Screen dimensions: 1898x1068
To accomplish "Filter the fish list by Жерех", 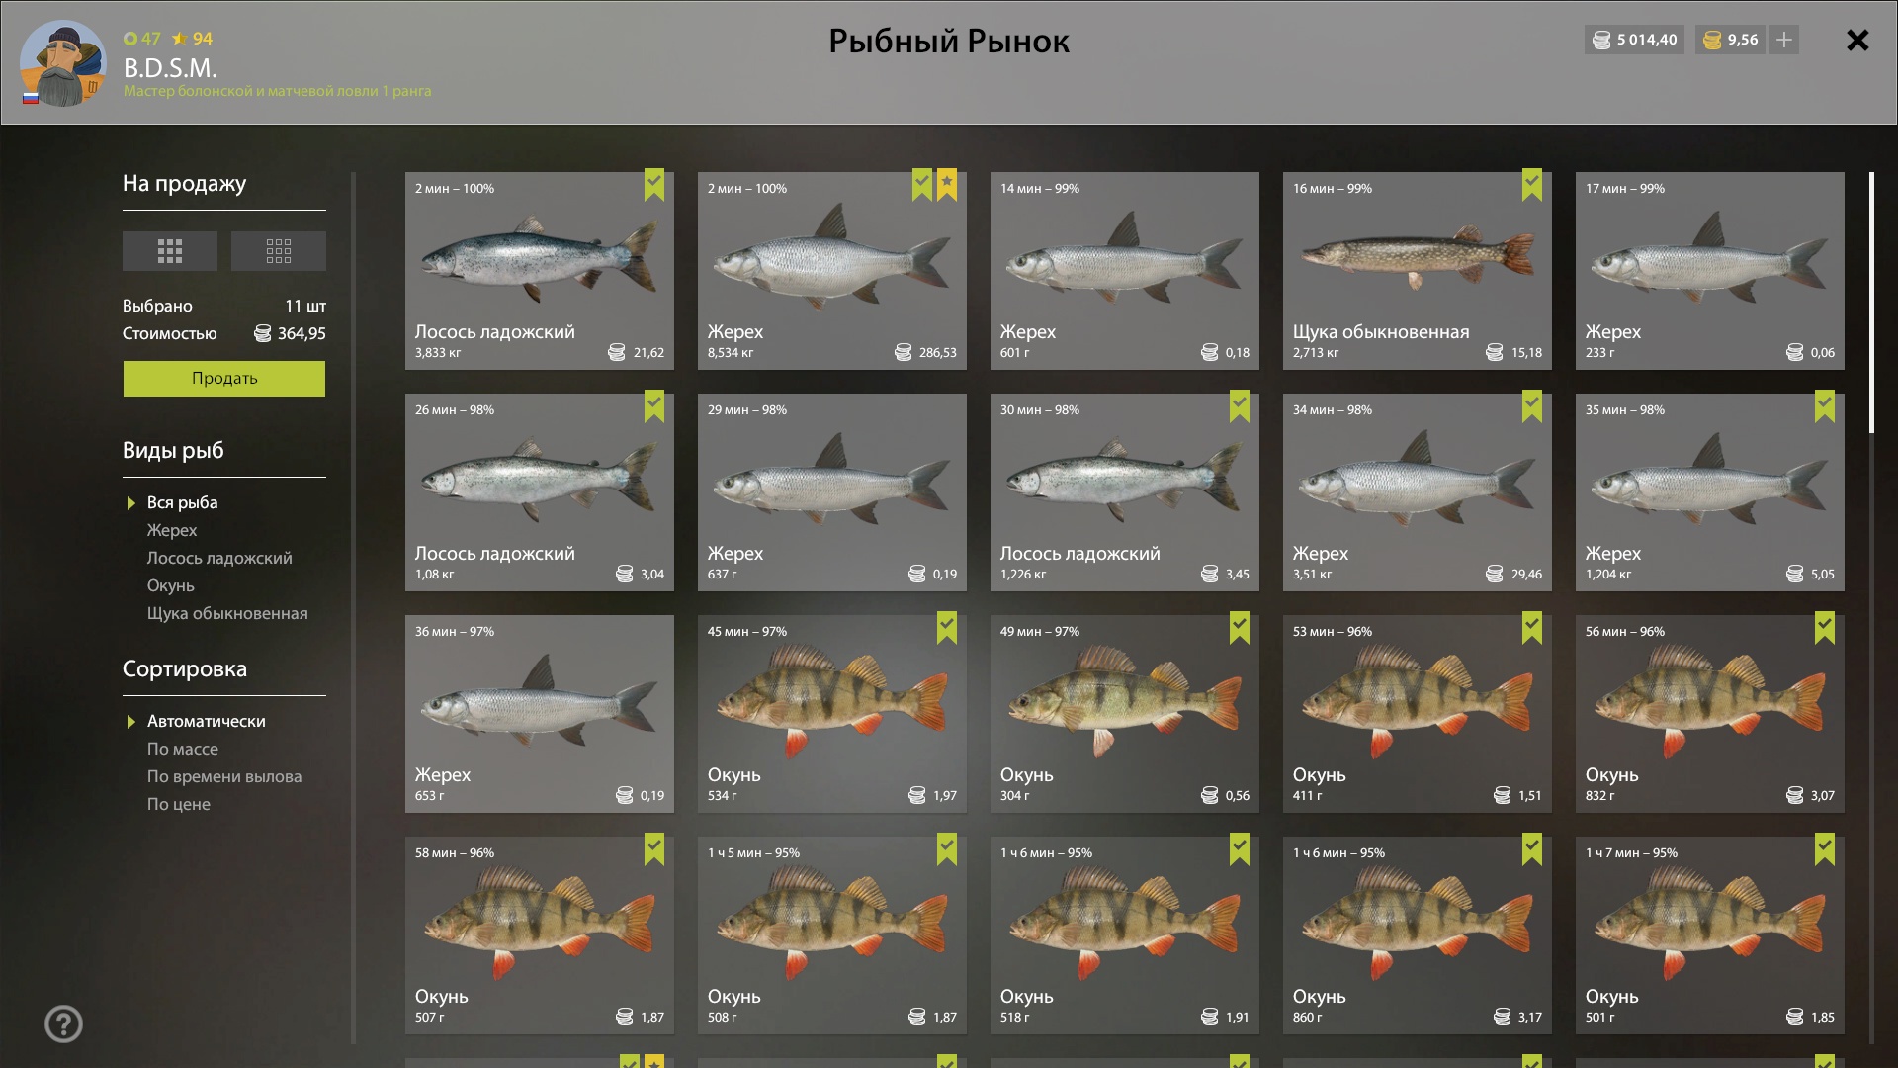I will (172, 530).
